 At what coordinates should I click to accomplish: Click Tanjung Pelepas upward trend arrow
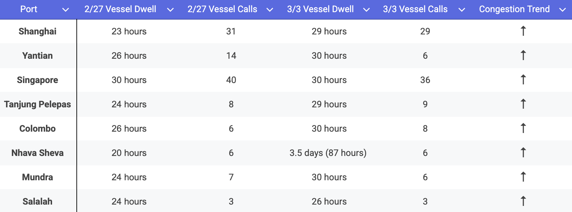point(523,104)
